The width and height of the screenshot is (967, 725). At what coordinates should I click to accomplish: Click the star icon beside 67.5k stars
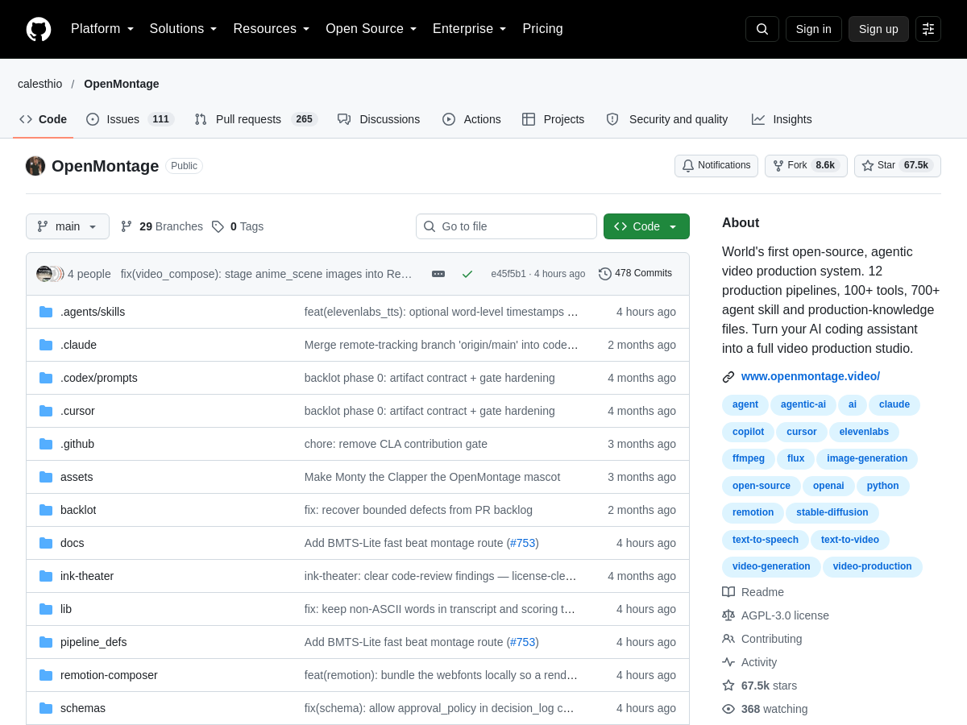pos(728,686)
